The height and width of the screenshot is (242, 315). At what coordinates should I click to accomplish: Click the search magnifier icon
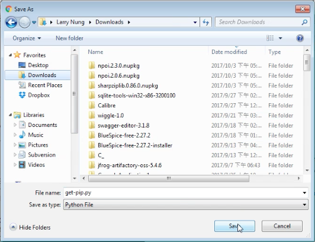click(x=304, y=22)
